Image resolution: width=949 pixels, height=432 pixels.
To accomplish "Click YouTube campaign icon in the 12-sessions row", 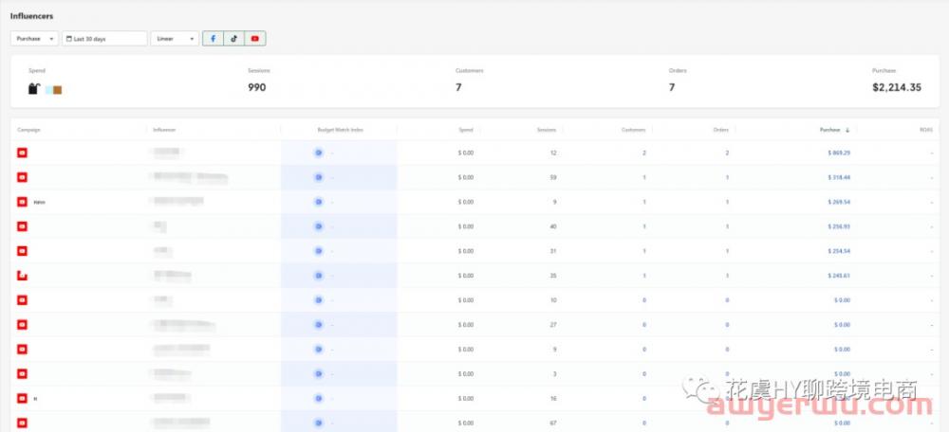I will point(23,153).
